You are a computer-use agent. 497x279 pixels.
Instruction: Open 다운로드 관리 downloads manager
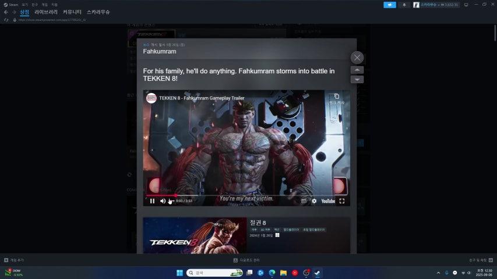[x=246, y=260]
